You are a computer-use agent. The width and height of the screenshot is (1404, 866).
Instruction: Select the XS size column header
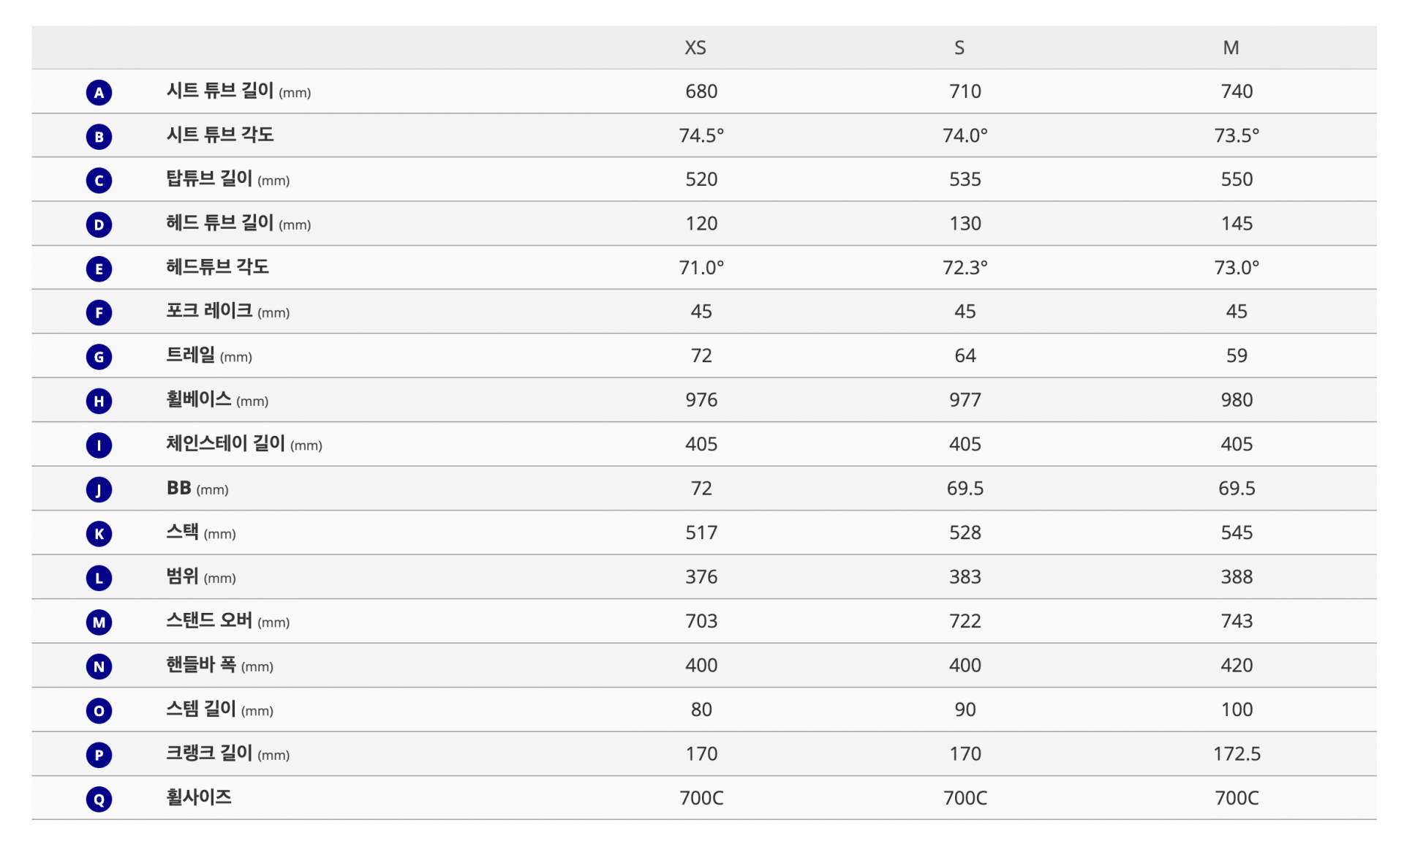coord(695,48)
